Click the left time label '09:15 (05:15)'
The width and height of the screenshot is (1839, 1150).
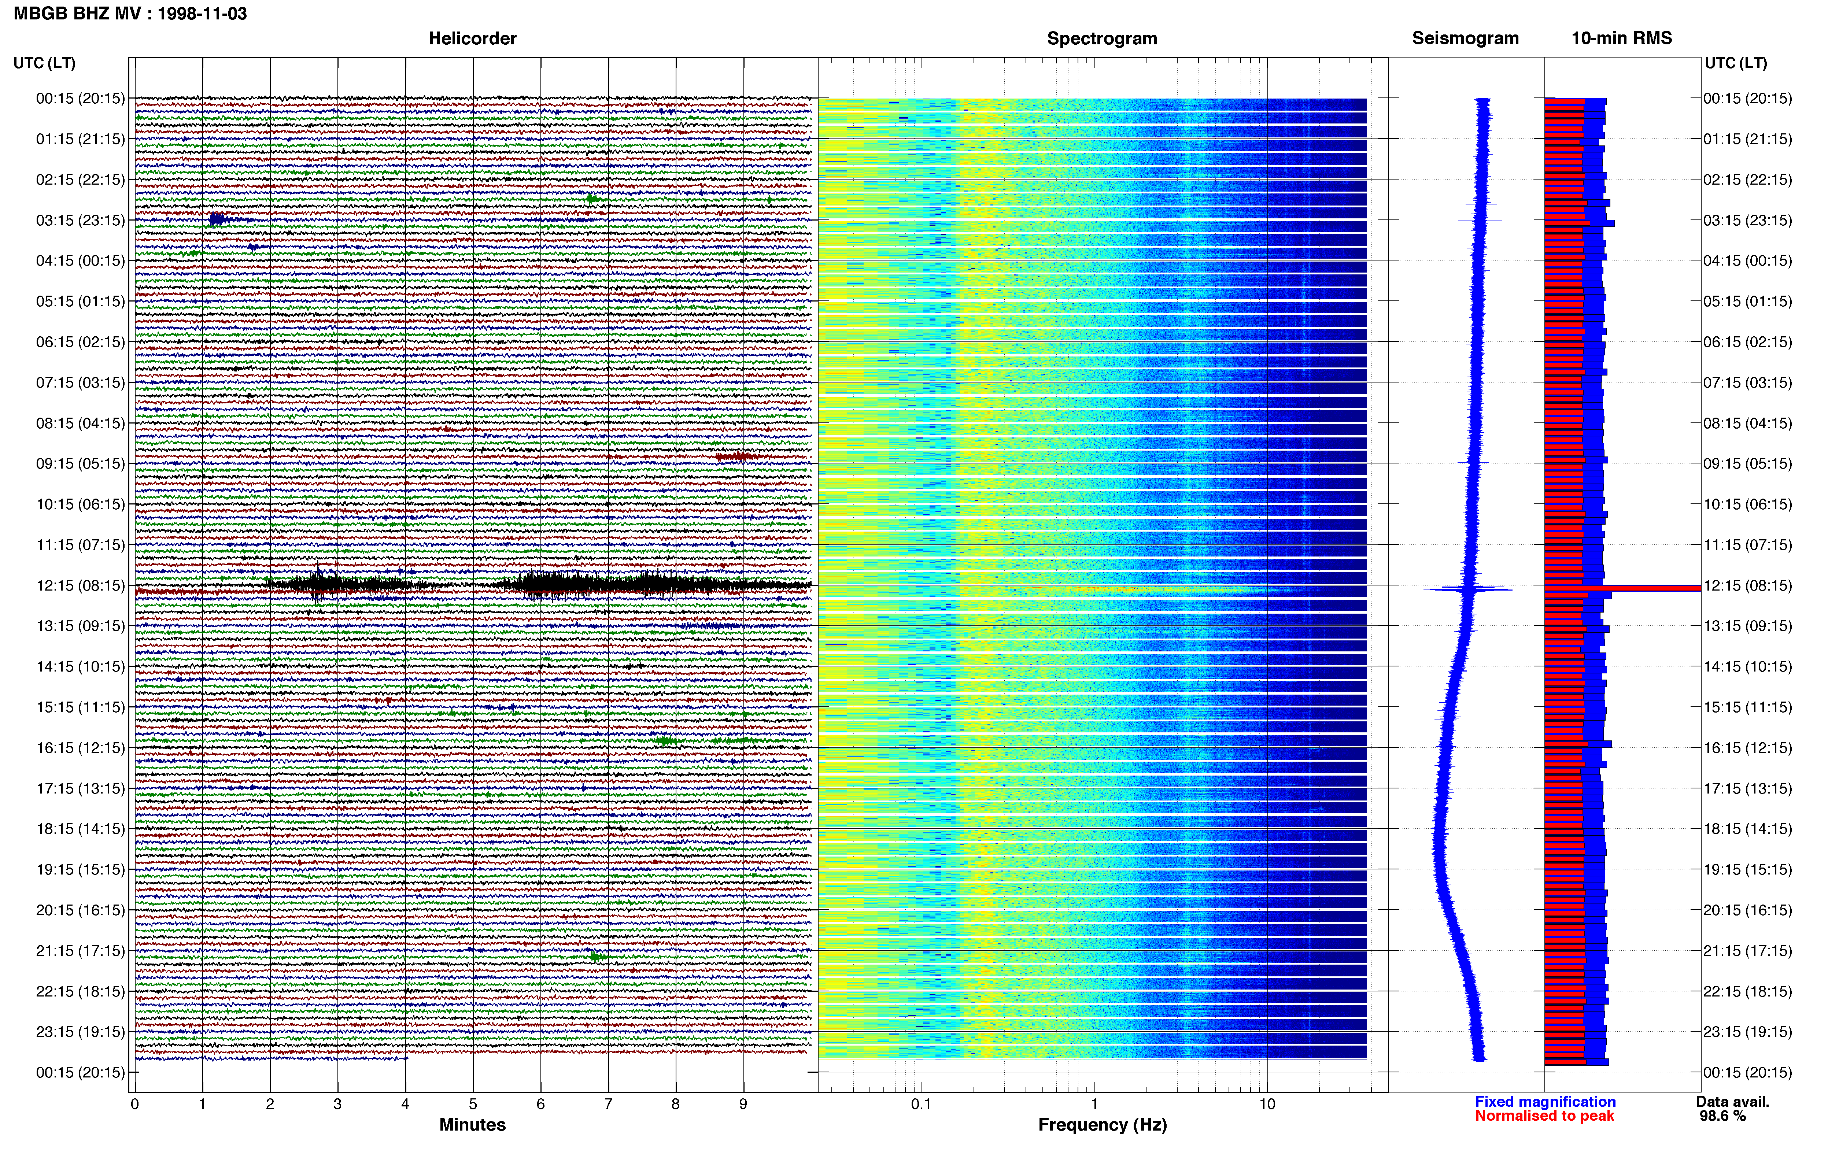click(x=81, y=463)
